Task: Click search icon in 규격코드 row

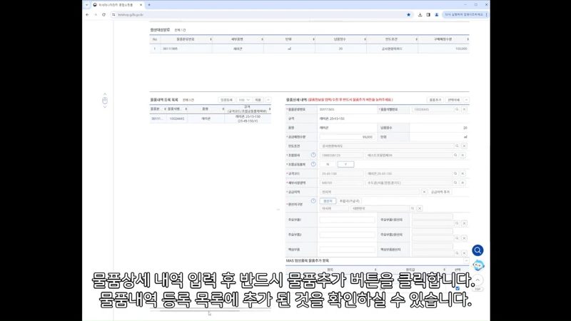Action: (x=455, y=173)
